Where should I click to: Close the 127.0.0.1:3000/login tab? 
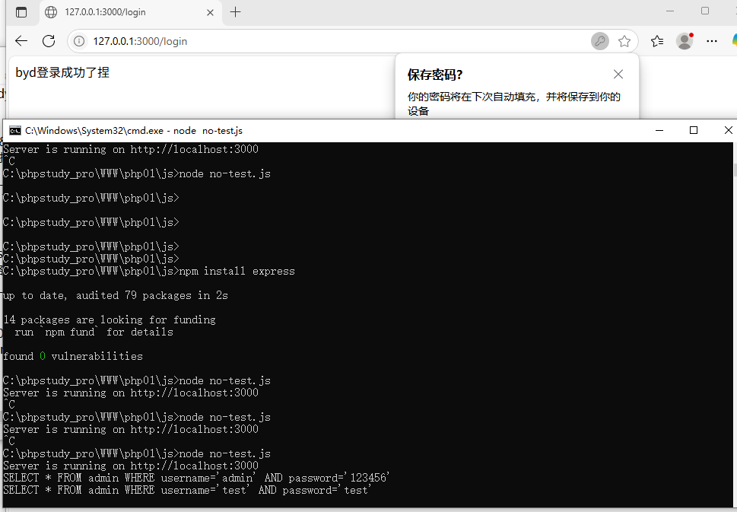click(x=210, y=13)
